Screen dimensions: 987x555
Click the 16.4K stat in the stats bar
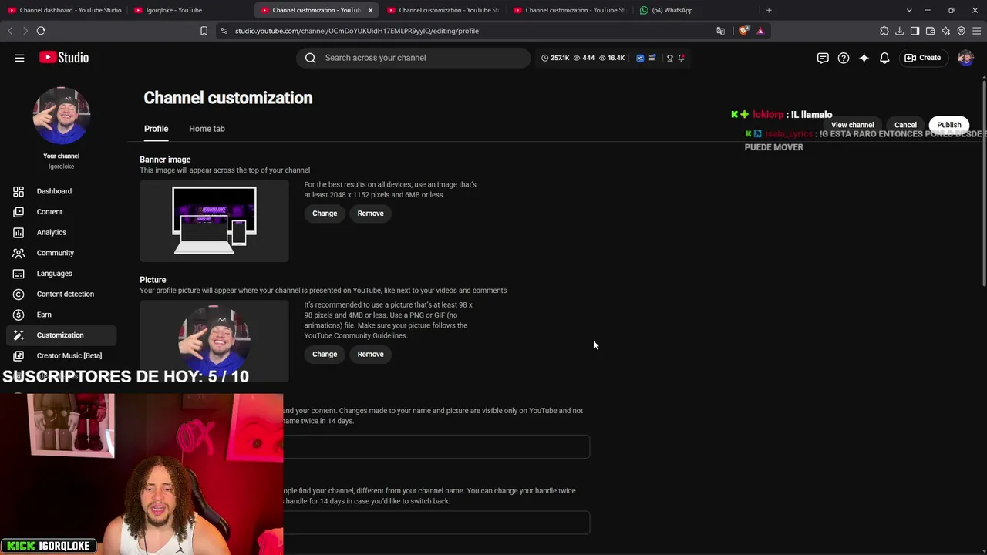tap(611, 58)
